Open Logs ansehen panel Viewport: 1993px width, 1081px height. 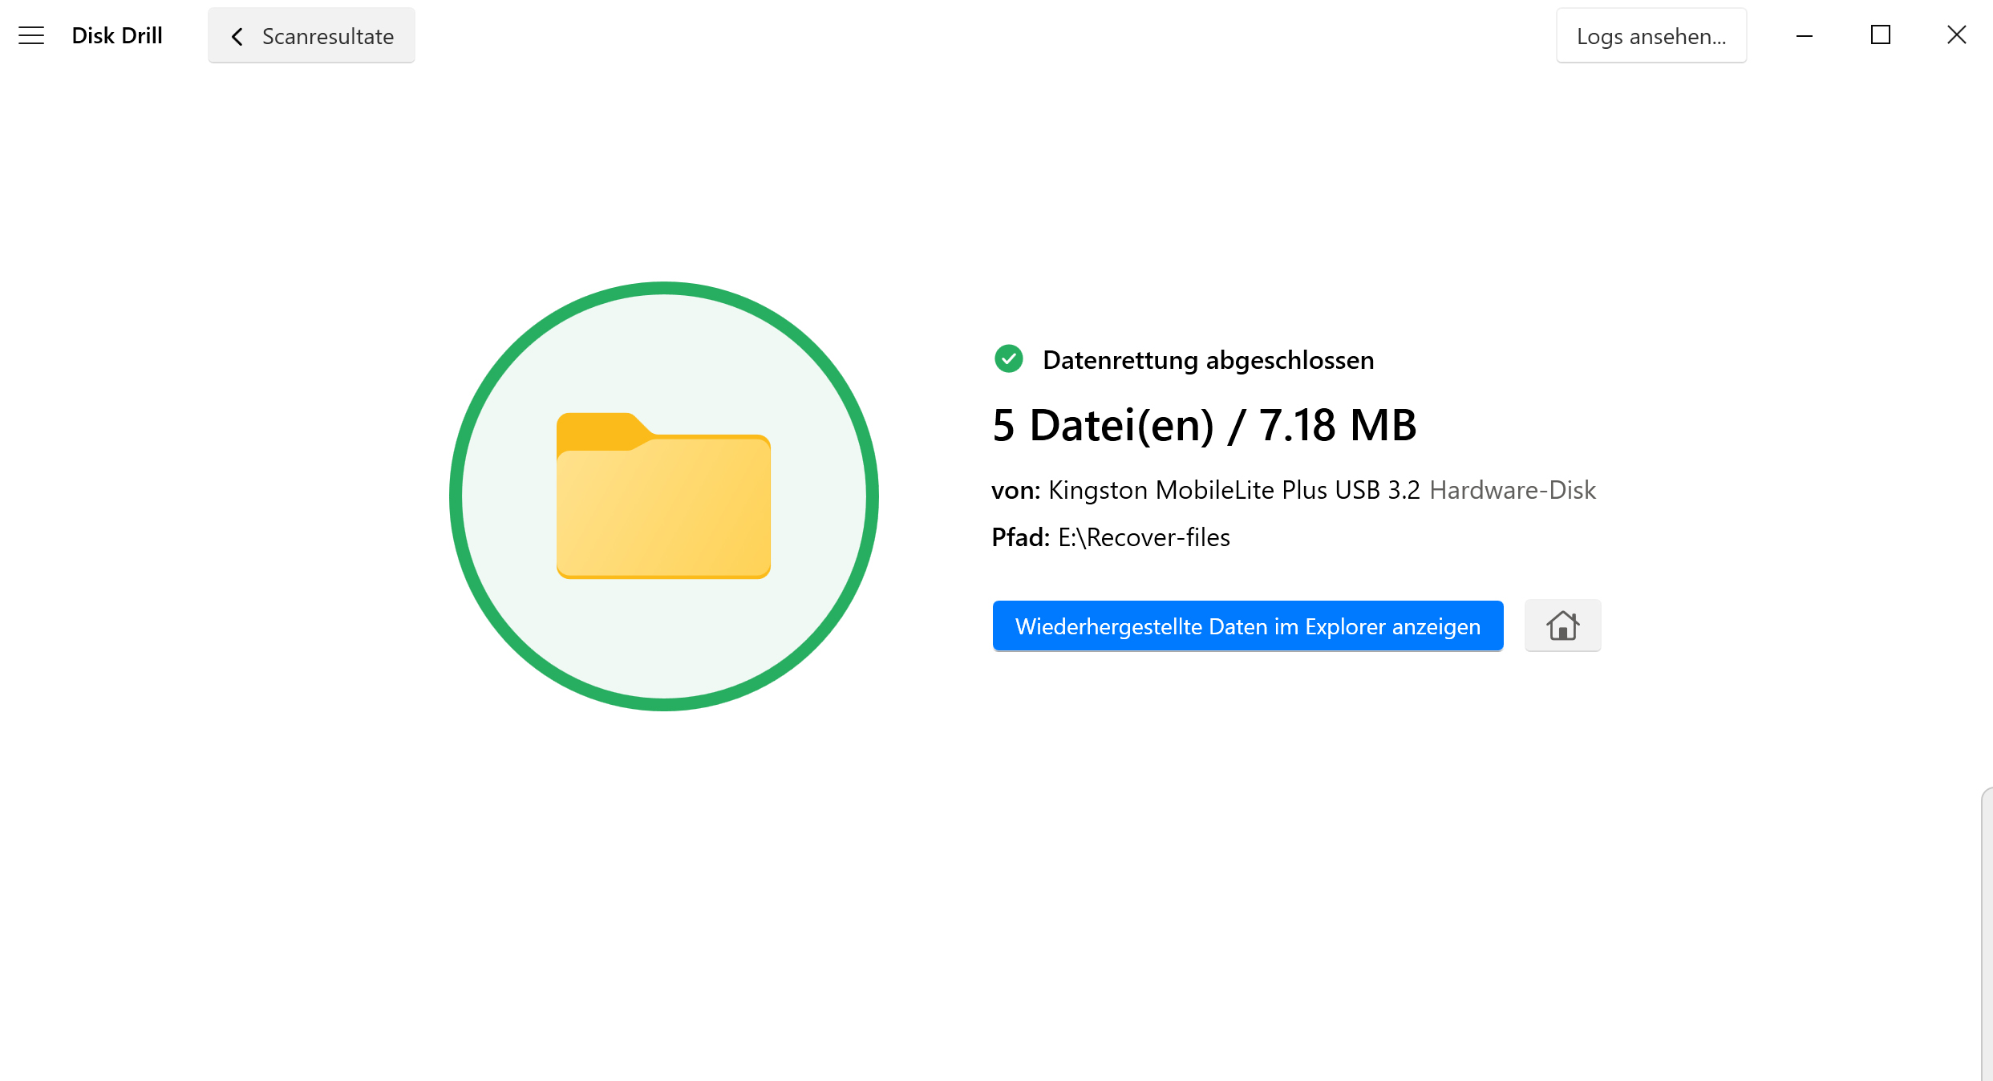(x=1651, y=36)
